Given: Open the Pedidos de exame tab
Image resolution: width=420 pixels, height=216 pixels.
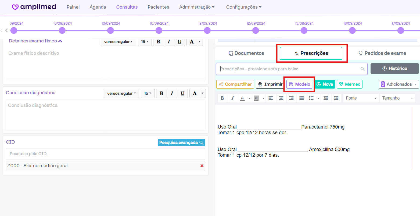Looking at the screenshot, I should click(382, 53).
